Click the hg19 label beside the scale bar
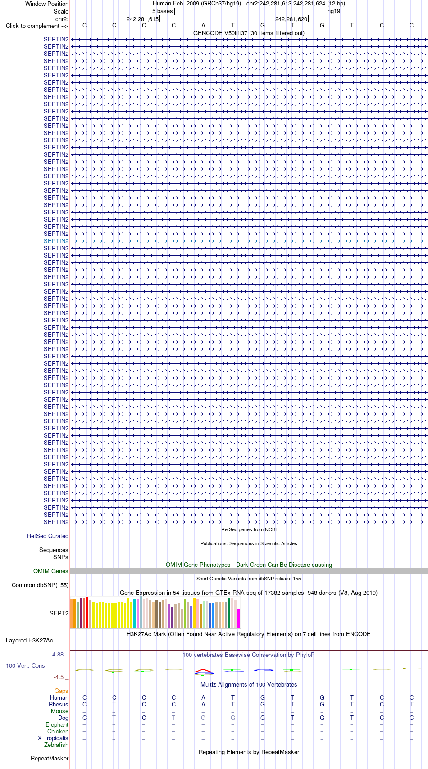This screenshot has width=428, height=769. click(x=334, y=11)
